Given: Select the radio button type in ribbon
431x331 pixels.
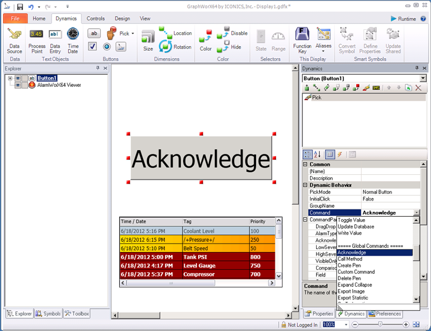Looking at the screenshot, I should tap(107, 47).
